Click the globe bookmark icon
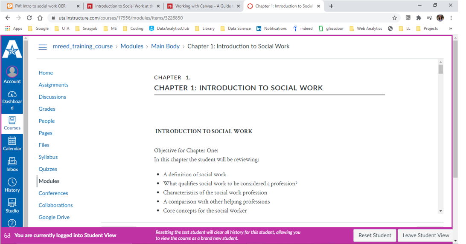 (x=390, y=29)
